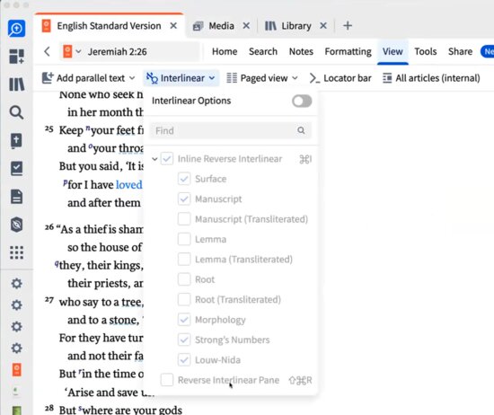Open Add parallel text dropdown arrow
Image resolution: width=494 pixels, height=415 pixels.
coord(132,78)
